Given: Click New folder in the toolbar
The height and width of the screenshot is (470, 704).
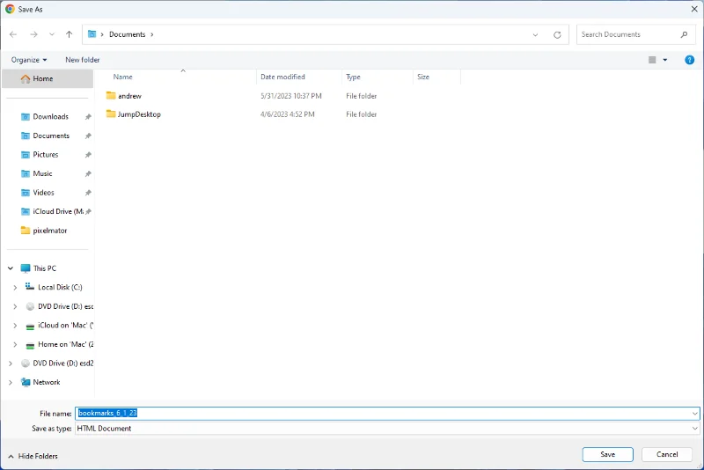Looking at the screenshot, I should (x=83, y=60).
